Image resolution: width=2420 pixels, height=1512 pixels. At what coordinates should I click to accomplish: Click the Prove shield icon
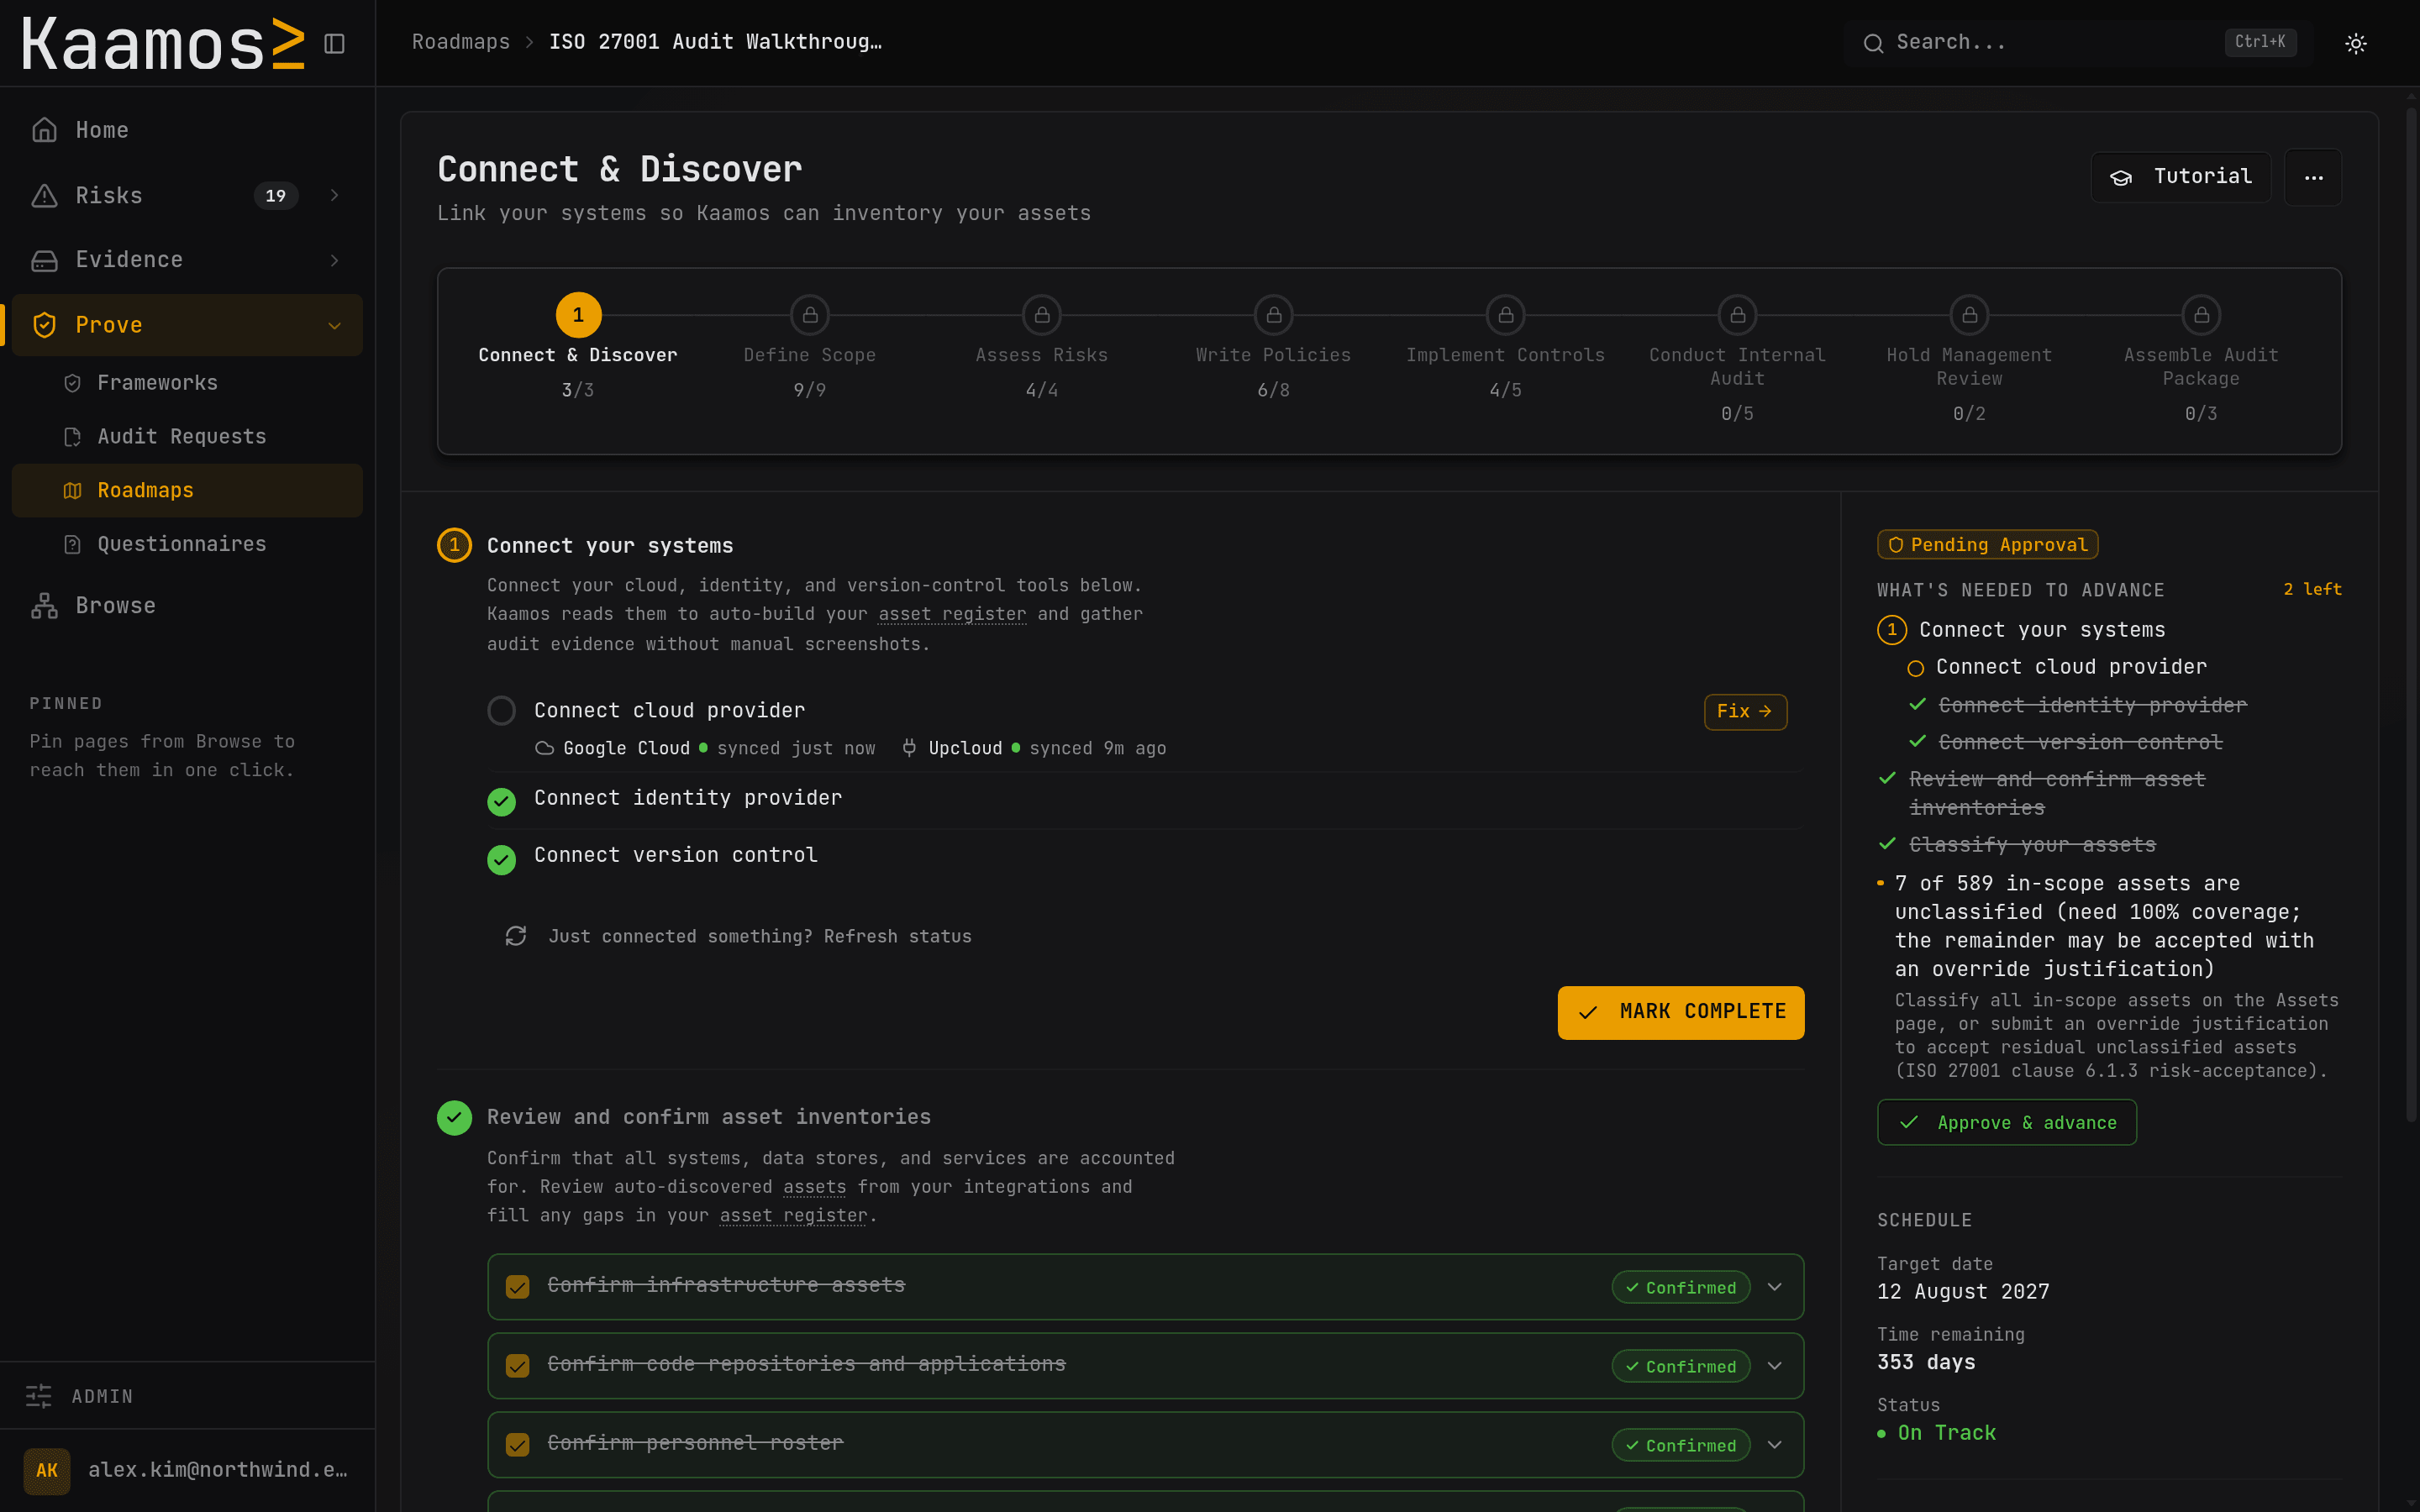pyautogui.click(x=44, y=325)
